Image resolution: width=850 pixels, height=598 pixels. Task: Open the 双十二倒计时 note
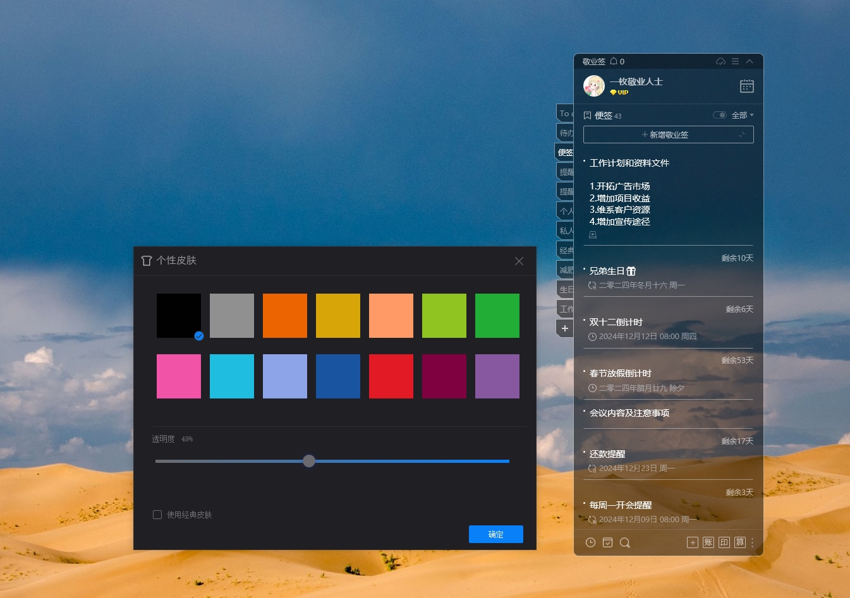(616, 322)
